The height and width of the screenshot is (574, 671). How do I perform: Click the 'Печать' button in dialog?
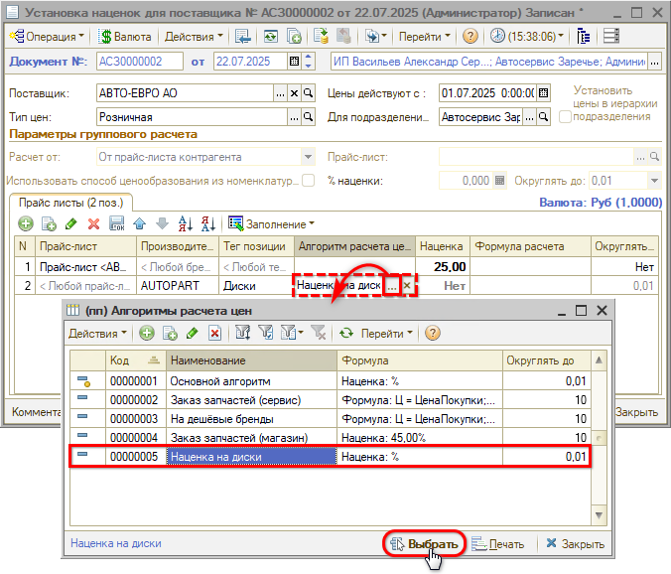click(498, 543)
